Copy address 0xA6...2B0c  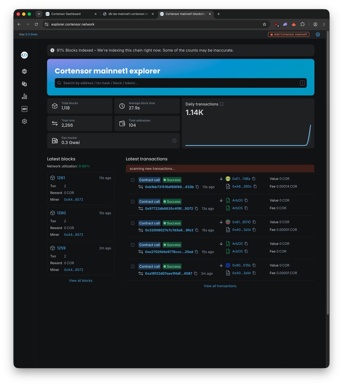click(255, 187)
